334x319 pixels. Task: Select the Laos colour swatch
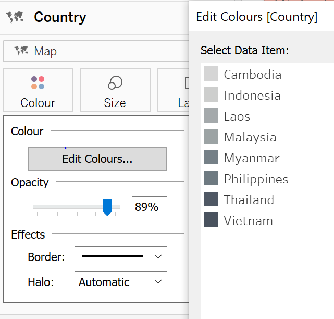coord(211,116)
